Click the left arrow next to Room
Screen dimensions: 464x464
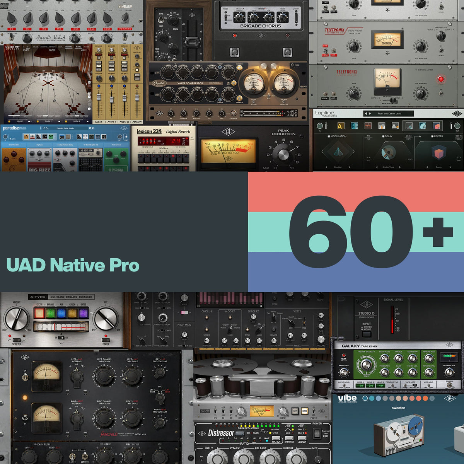(x=428, y=167)
